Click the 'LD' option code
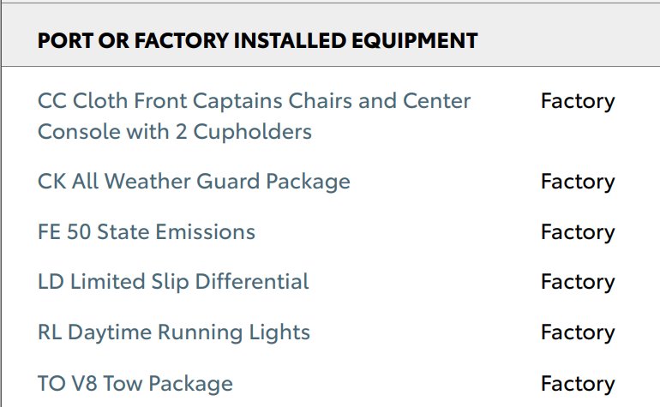Viewport: 660px width, 407px height. click(x=51, y=282)
